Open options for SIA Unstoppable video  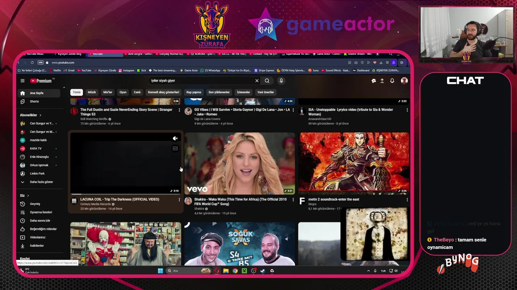[x=407, y=110]
